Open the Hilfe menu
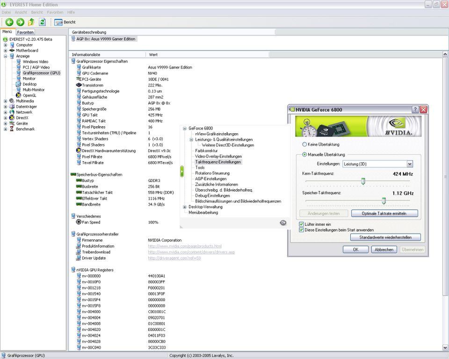 [x=71, y=12]
